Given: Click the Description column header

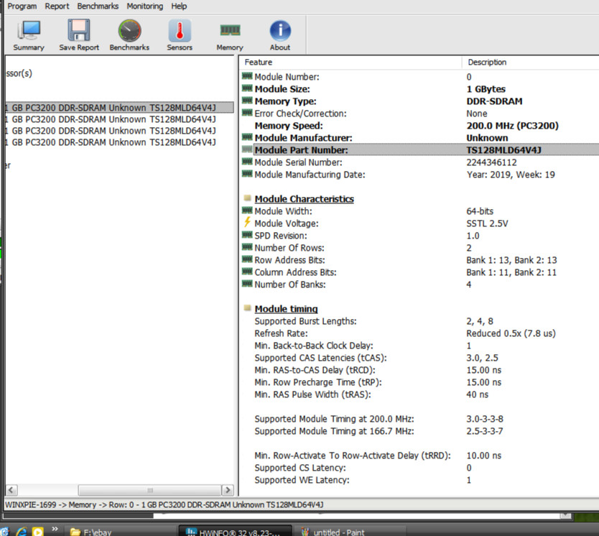Looking at the screenshot, I should click(x=487, y=63).
